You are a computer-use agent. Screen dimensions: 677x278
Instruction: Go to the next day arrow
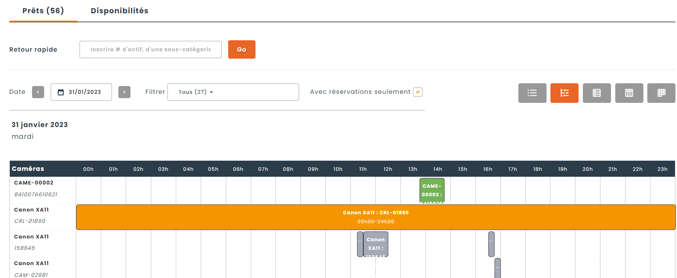point(124,92)
